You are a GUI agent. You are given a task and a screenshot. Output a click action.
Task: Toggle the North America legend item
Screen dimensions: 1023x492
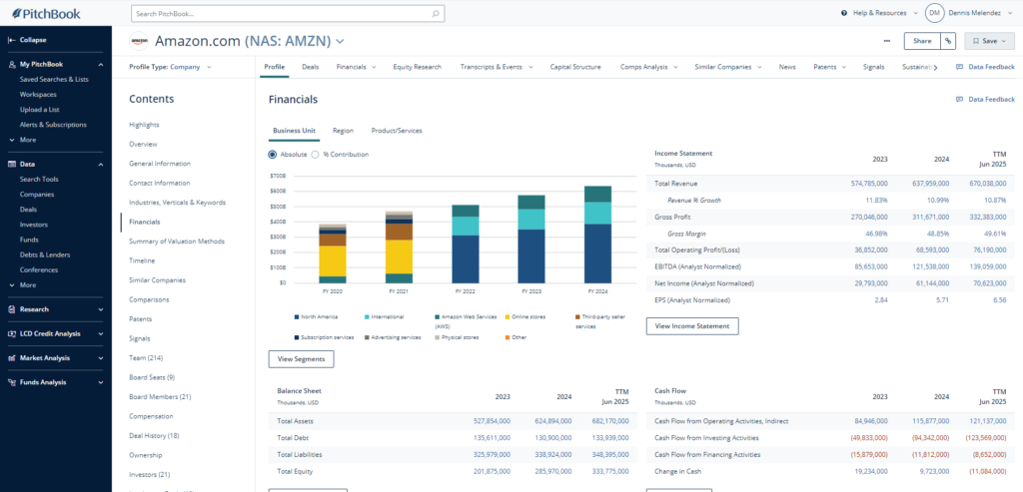tap(319, 316)
